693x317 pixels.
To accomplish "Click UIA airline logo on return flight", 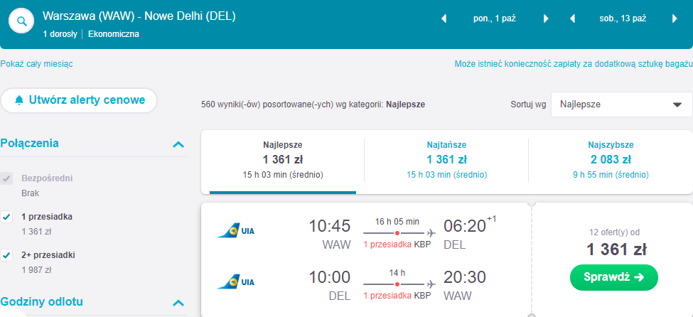I will [x=236, y=281].
